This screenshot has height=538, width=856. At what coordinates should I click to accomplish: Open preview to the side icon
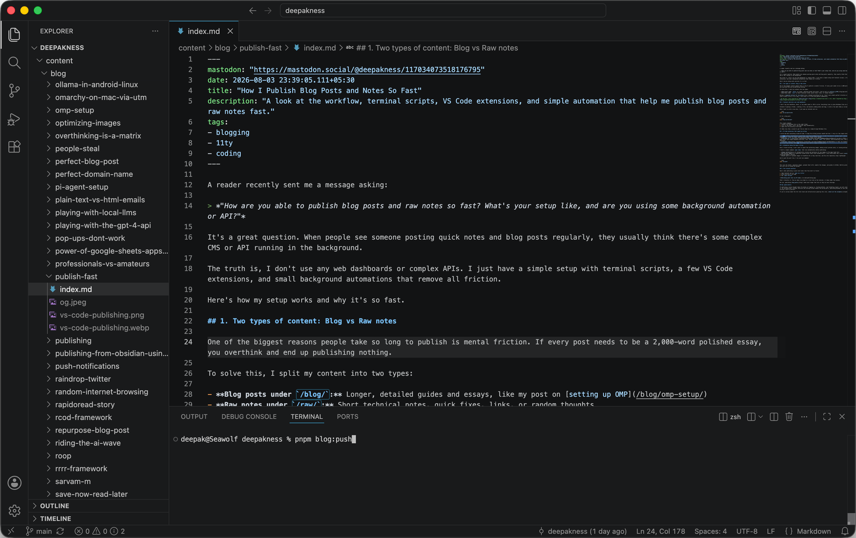click(797, 31)
